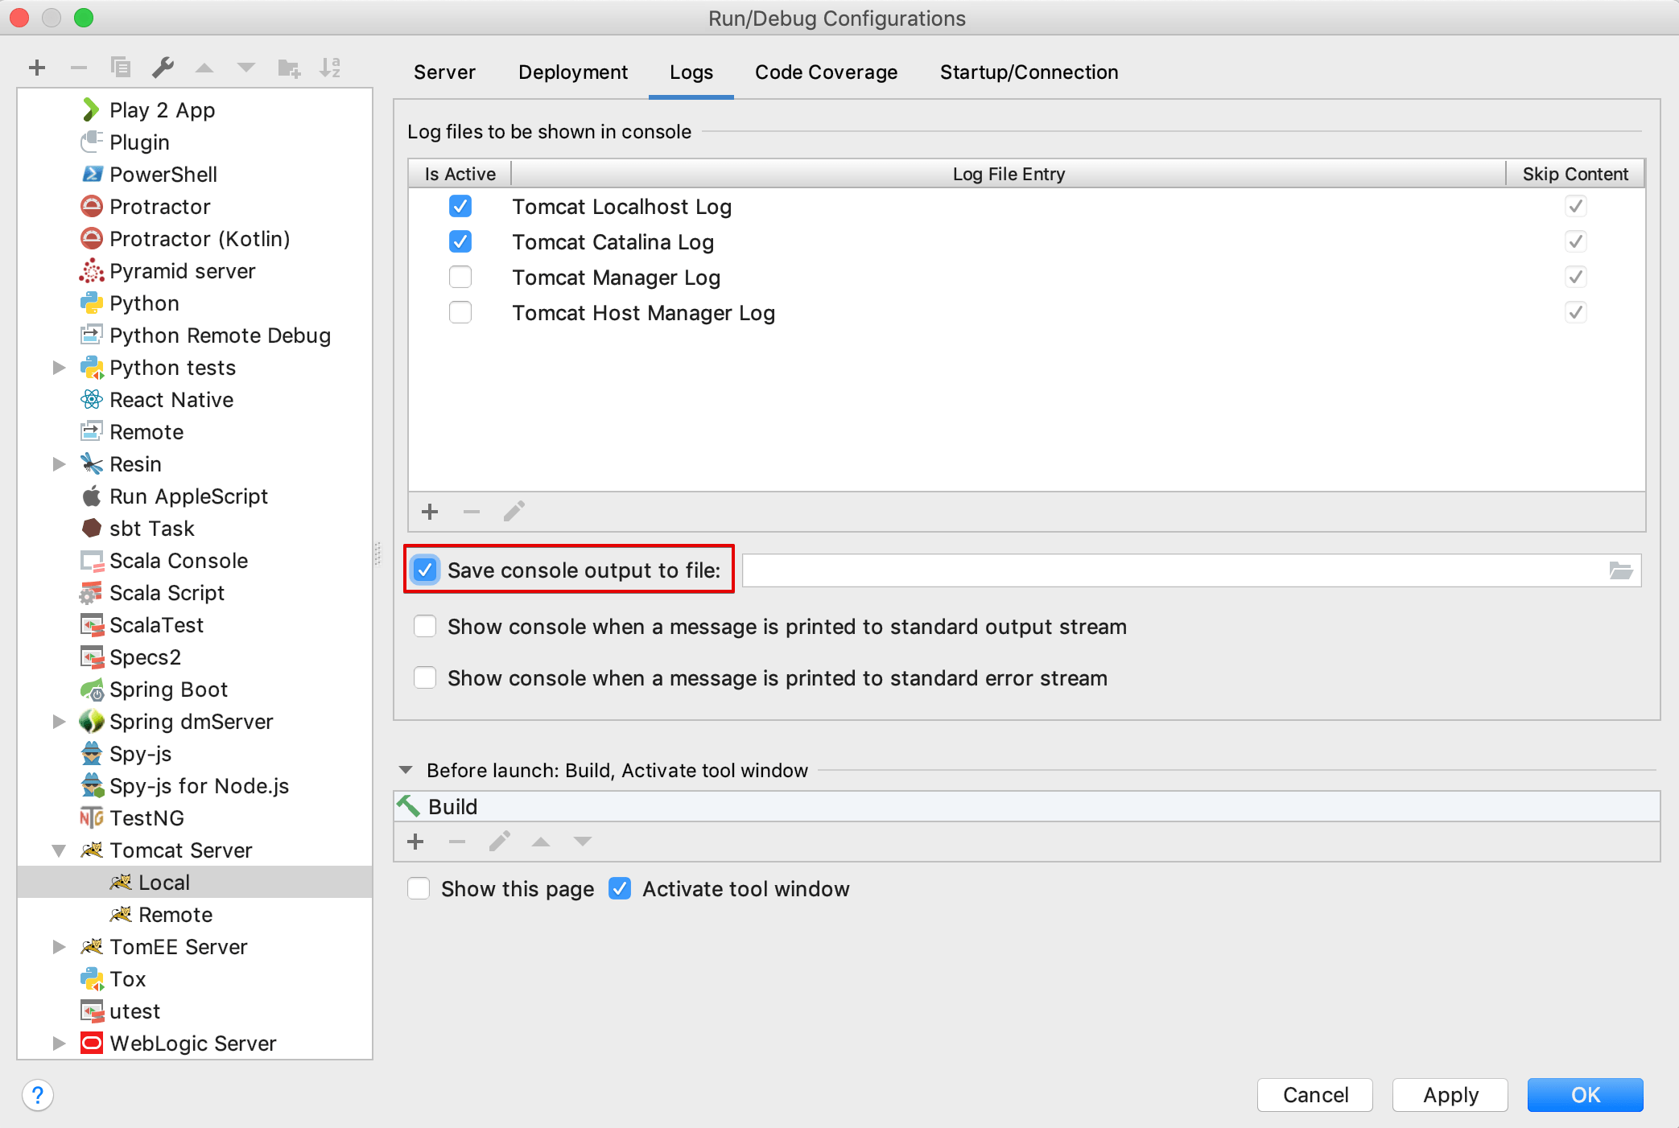Toggle Activate tool window checkbox
The image size is (1679, 1128).
tap(620, 889)
